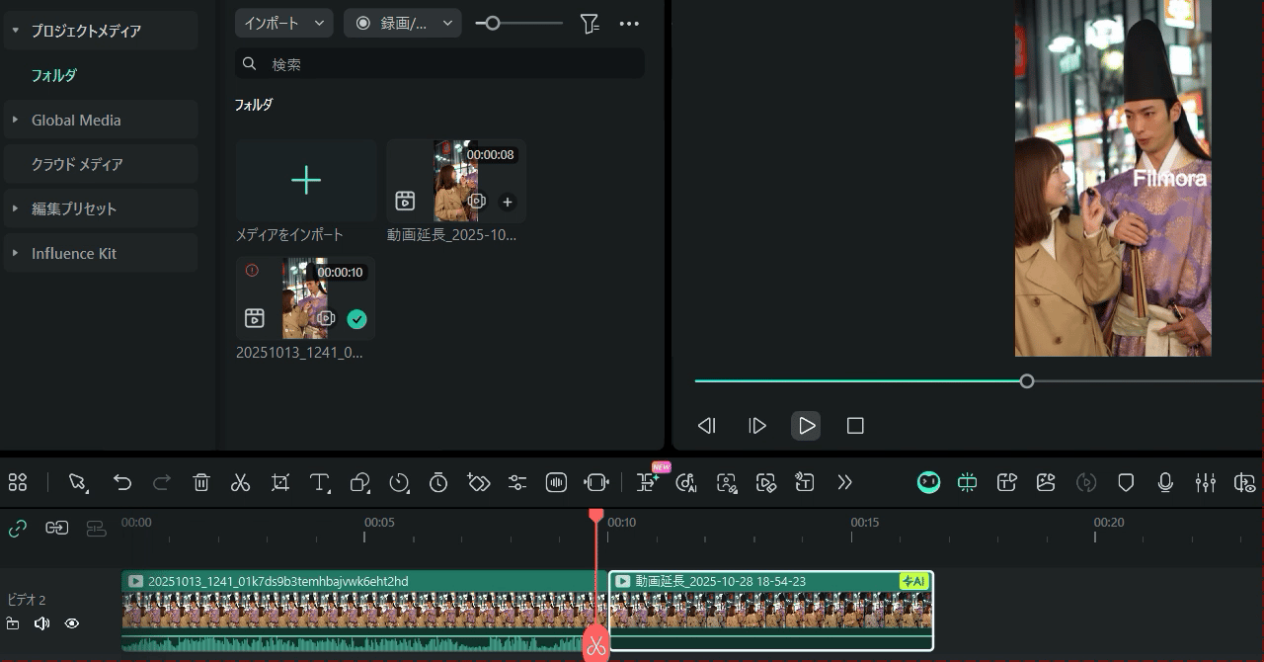
Task: Open the crop tool
Action: pos(280,482)
